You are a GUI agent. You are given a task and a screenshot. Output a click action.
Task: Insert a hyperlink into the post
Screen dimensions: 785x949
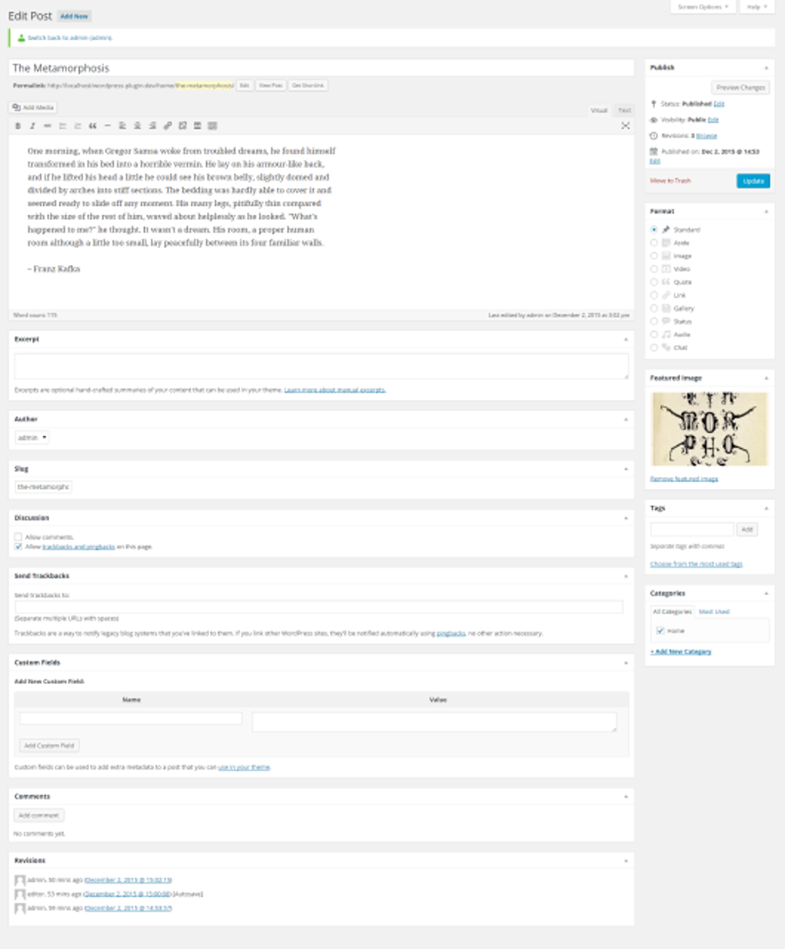coord(166,126)
